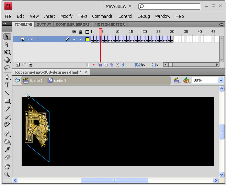Viewport: 227px width, 186px height.
Task: Select the Free Transform tool
Action: point(7,52)
